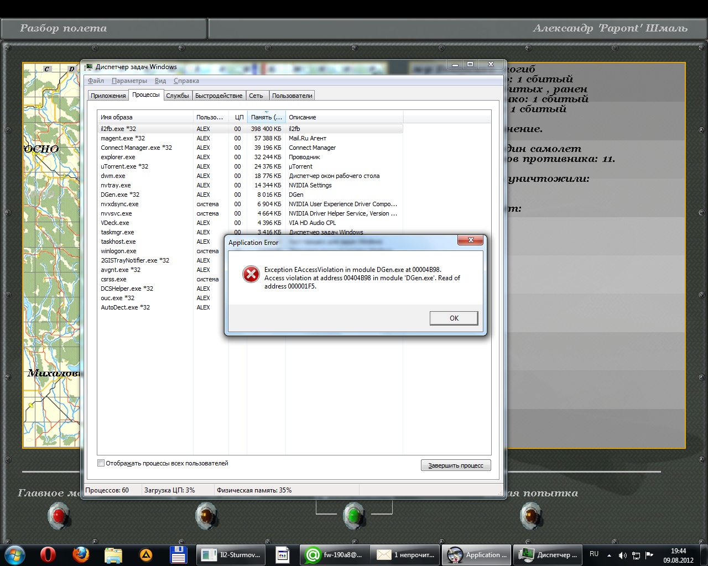
Task: Select the VDeck.exe process
Action: (x=250, y=223)
